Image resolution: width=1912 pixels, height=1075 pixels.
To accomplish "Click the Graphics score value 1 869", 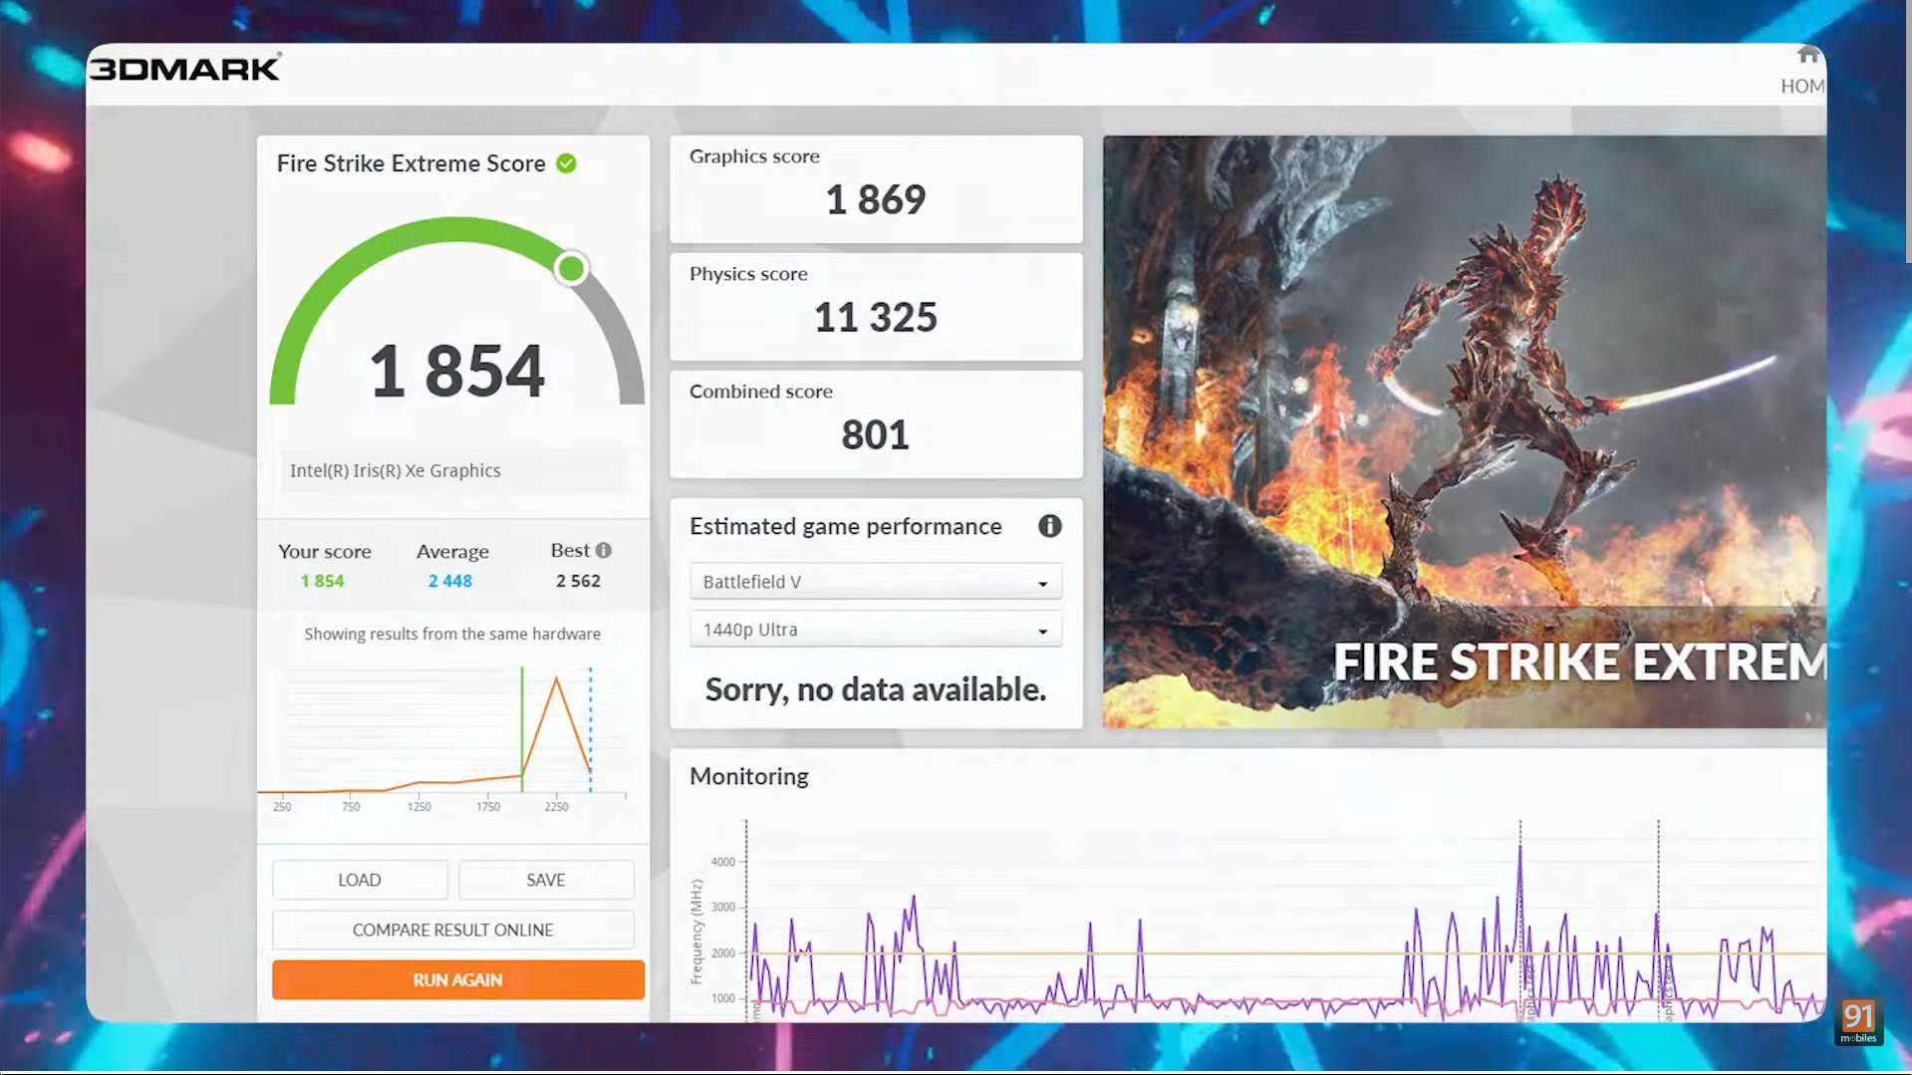I will pos(876,199).
